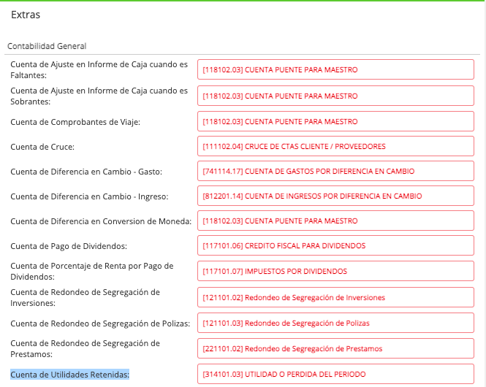Edit the Redondeo de Segregación de Prestamos field
This screenshot has width=486, height=387.
(x=335, y=348)
